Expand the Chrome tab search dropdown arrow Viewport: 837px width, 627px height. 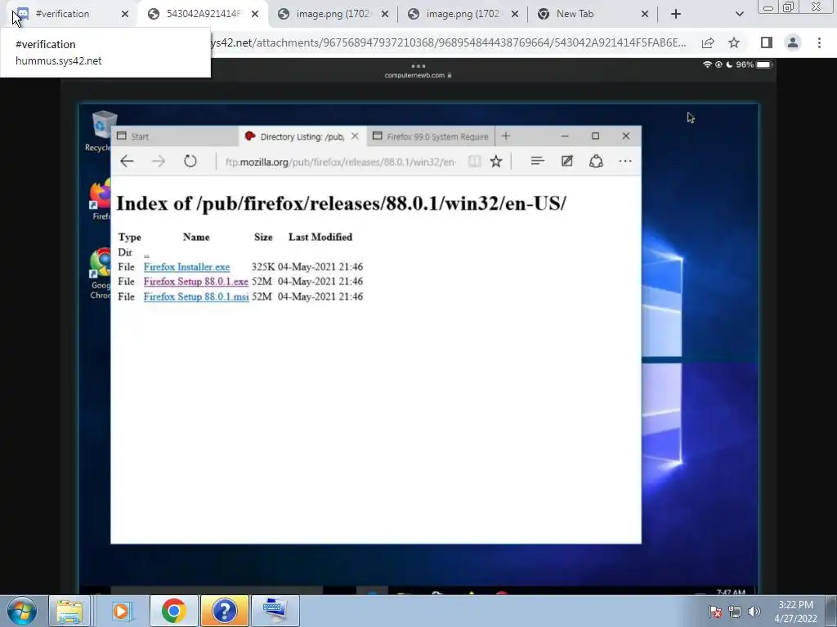pos(739,15)
